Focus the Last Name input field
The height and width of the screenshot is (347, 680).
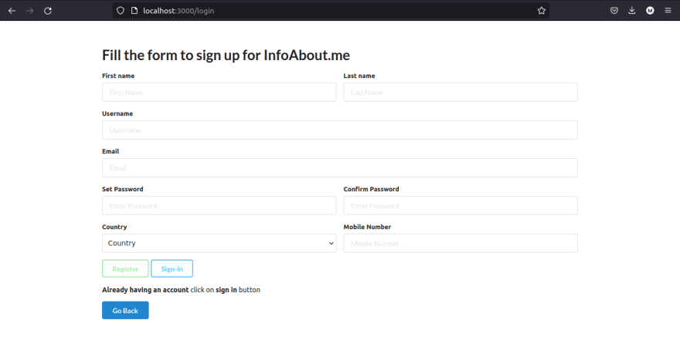tap(461, 93)
